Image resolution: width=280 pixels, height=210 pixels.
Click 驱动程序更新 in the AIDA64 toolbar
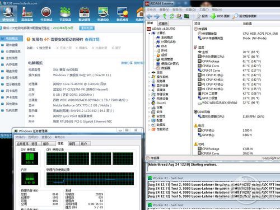(x=245, y=16)
